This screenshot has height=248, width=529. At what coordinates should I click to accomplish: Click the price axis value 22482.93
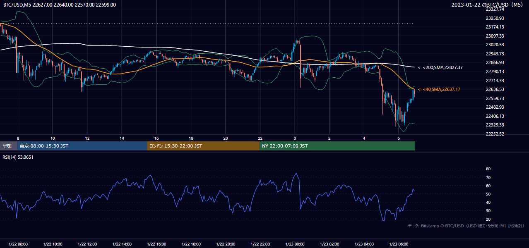pos(495,107)
